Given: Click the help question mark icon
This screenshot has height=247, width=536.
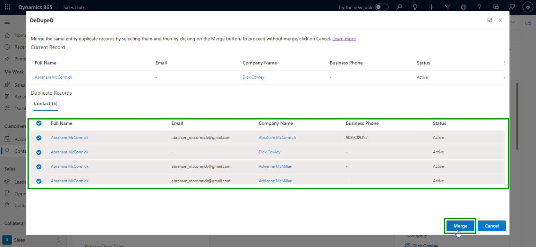Looking at the screenshot, I should coord(479,7).
